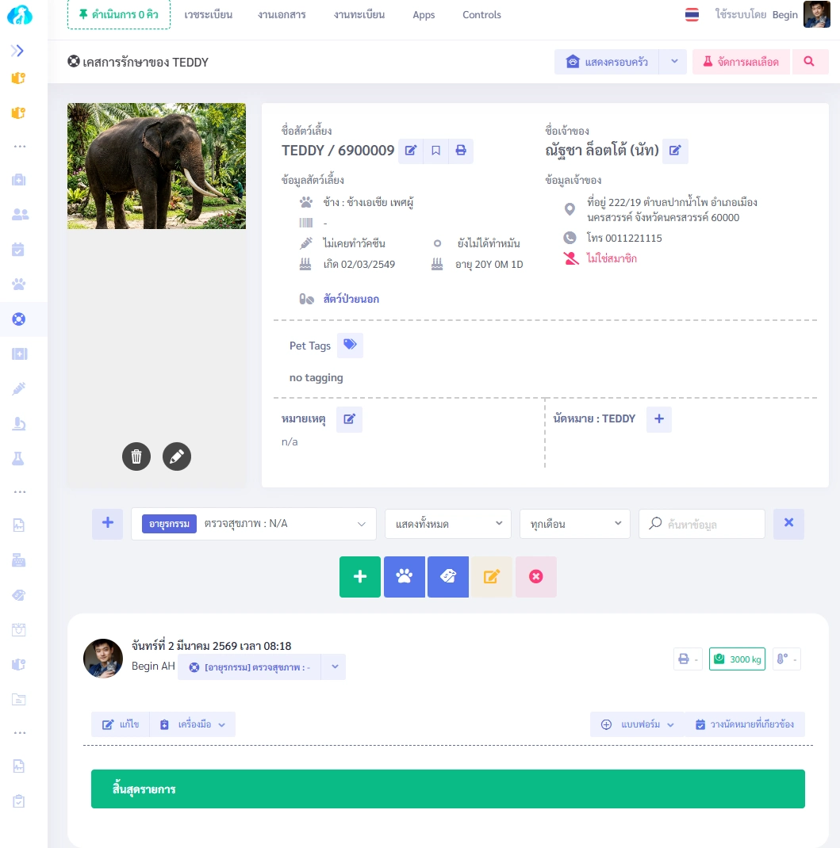Screen dimensions: 840x848
Task: Expand the sidebar with double chevron icon
Action: click(18, 51)
